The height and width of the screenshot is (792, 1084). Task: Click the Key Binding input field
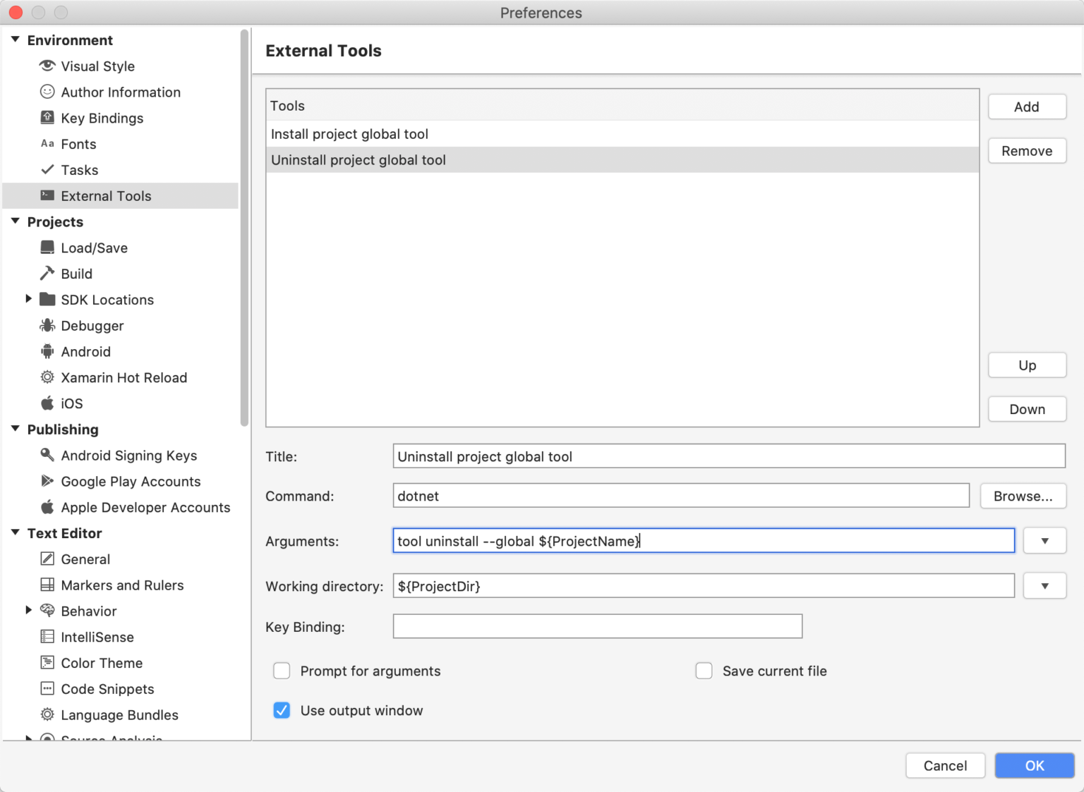pyautogui.click(x=597, y=626)
